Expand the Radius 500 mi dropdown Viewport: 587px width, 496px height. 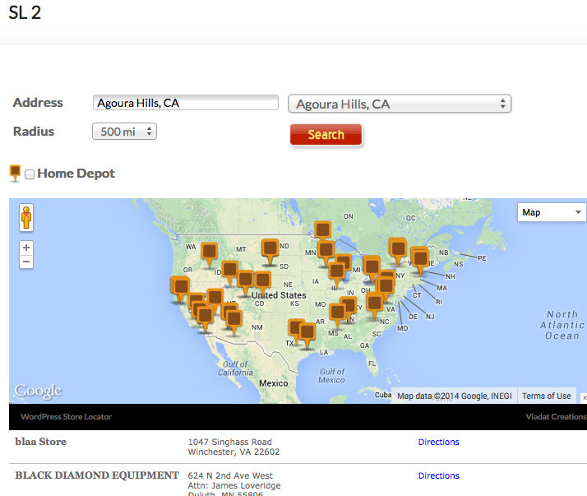point(124,132)
